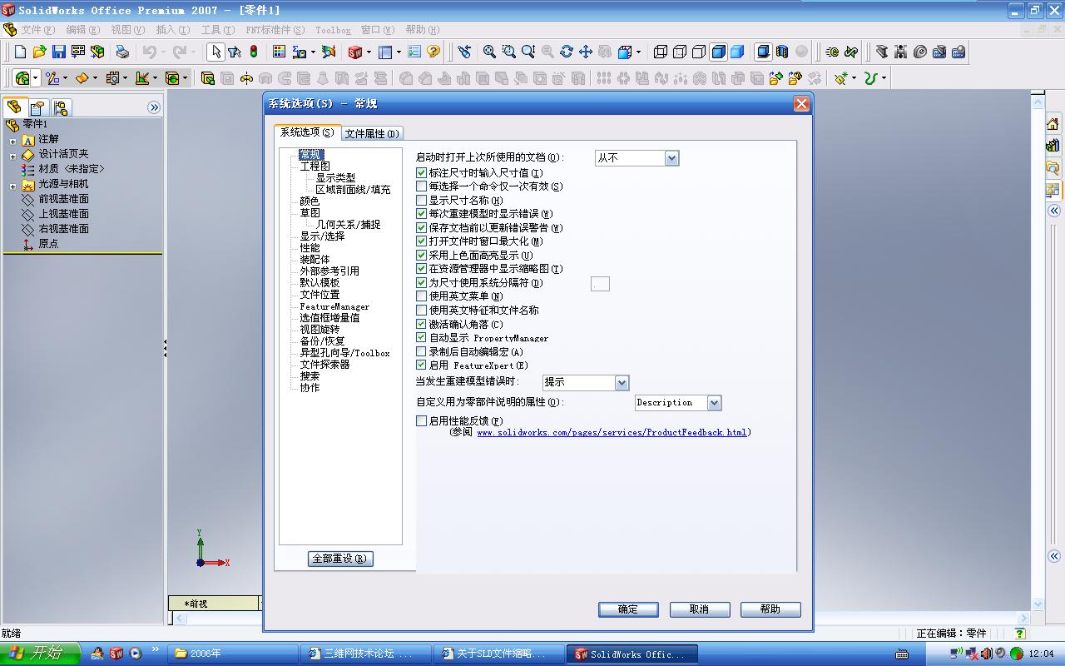Open the ConfigurationManager tab icon
Screen dimensions: 1065x666
61,108
